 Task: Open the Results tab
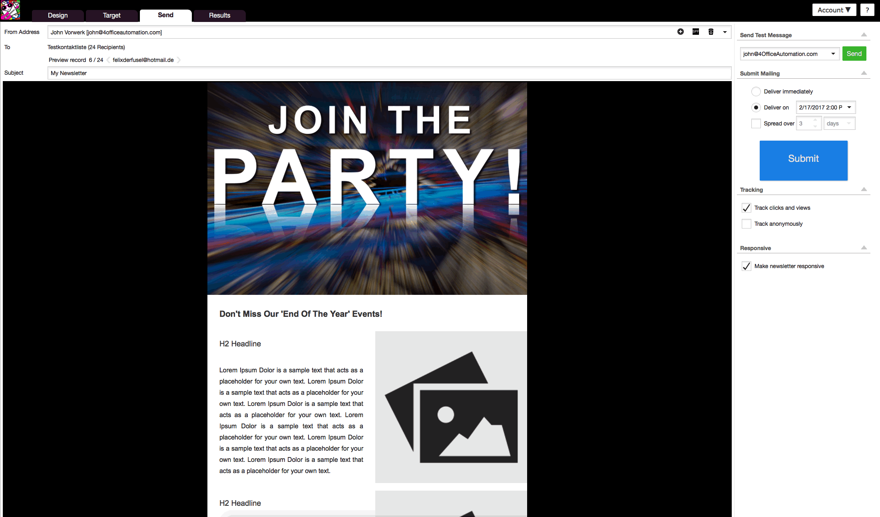[220, 15]
